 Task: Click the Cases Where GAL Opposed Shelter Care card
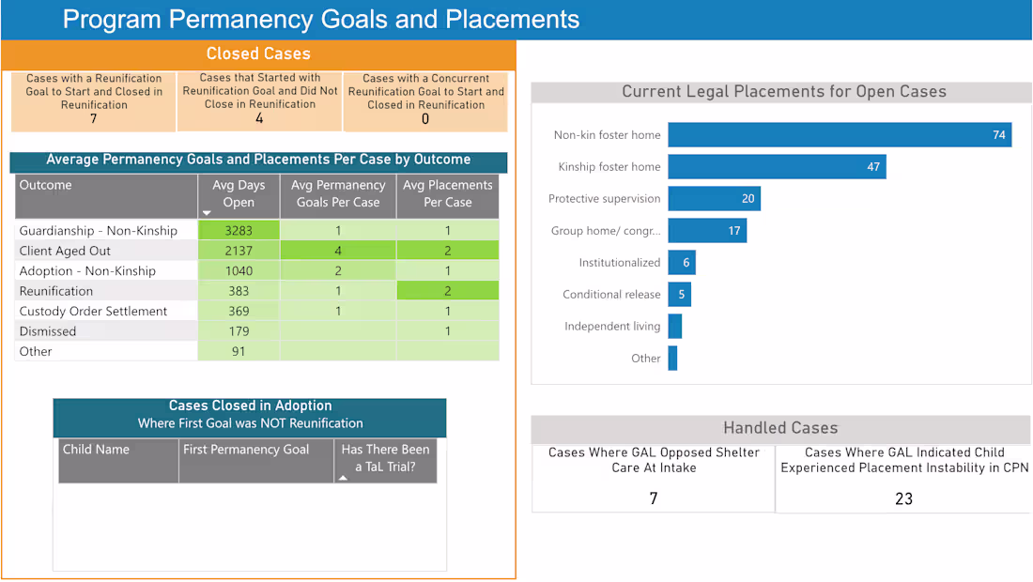click(653, 474)
